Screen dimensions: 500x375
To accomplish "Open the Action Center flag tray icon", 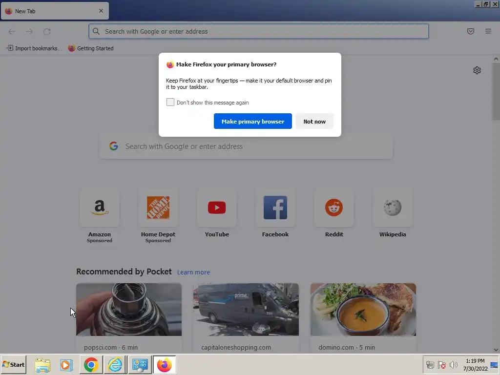I will 441,365.
